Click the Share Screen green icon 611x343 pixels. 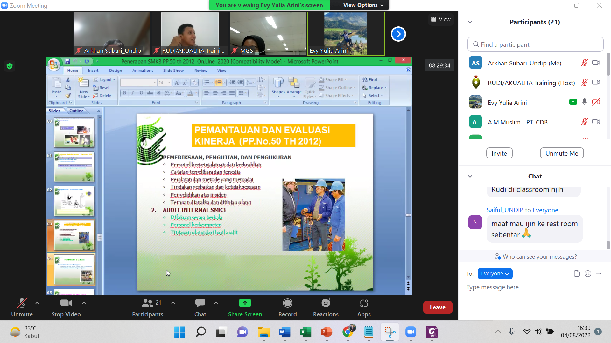pos(245,303)
